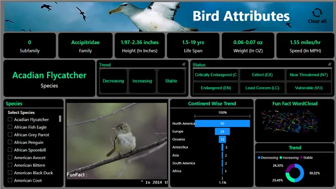Click the Accipitridae Family card
336x189 pixels.
[x=85, y=46]
